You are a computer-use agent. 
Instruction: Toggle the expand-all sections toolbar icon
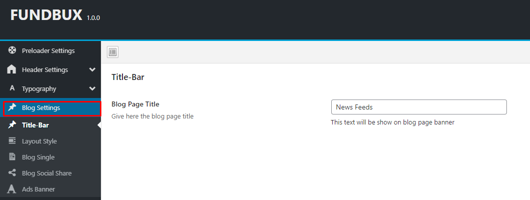(x=112, y=52)
